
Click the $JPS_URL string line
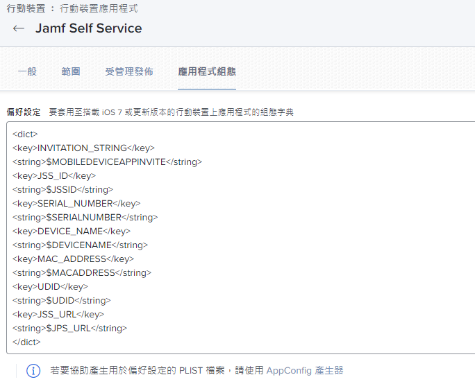click(69, 329)
